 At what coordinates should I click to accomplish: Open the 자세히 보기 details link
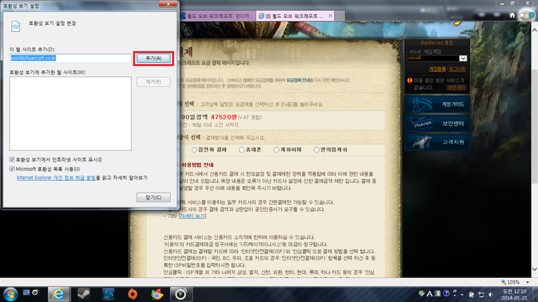click(x=192, y=216)
